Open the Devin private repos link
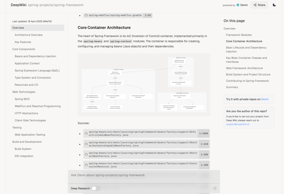Screen dimensions: 284x194 [265, 99]
